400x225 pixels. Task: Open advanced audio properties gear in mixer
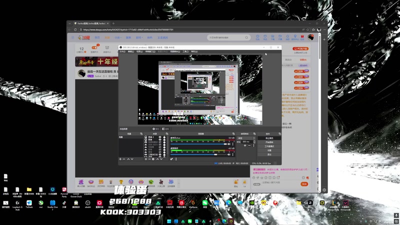171,159
